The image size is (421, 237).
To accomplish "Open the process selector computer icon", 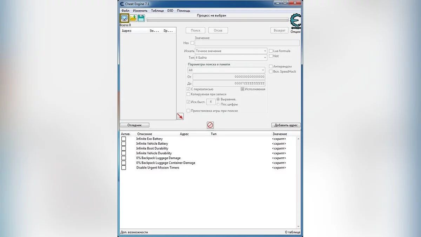I will (x=124, y=18).
